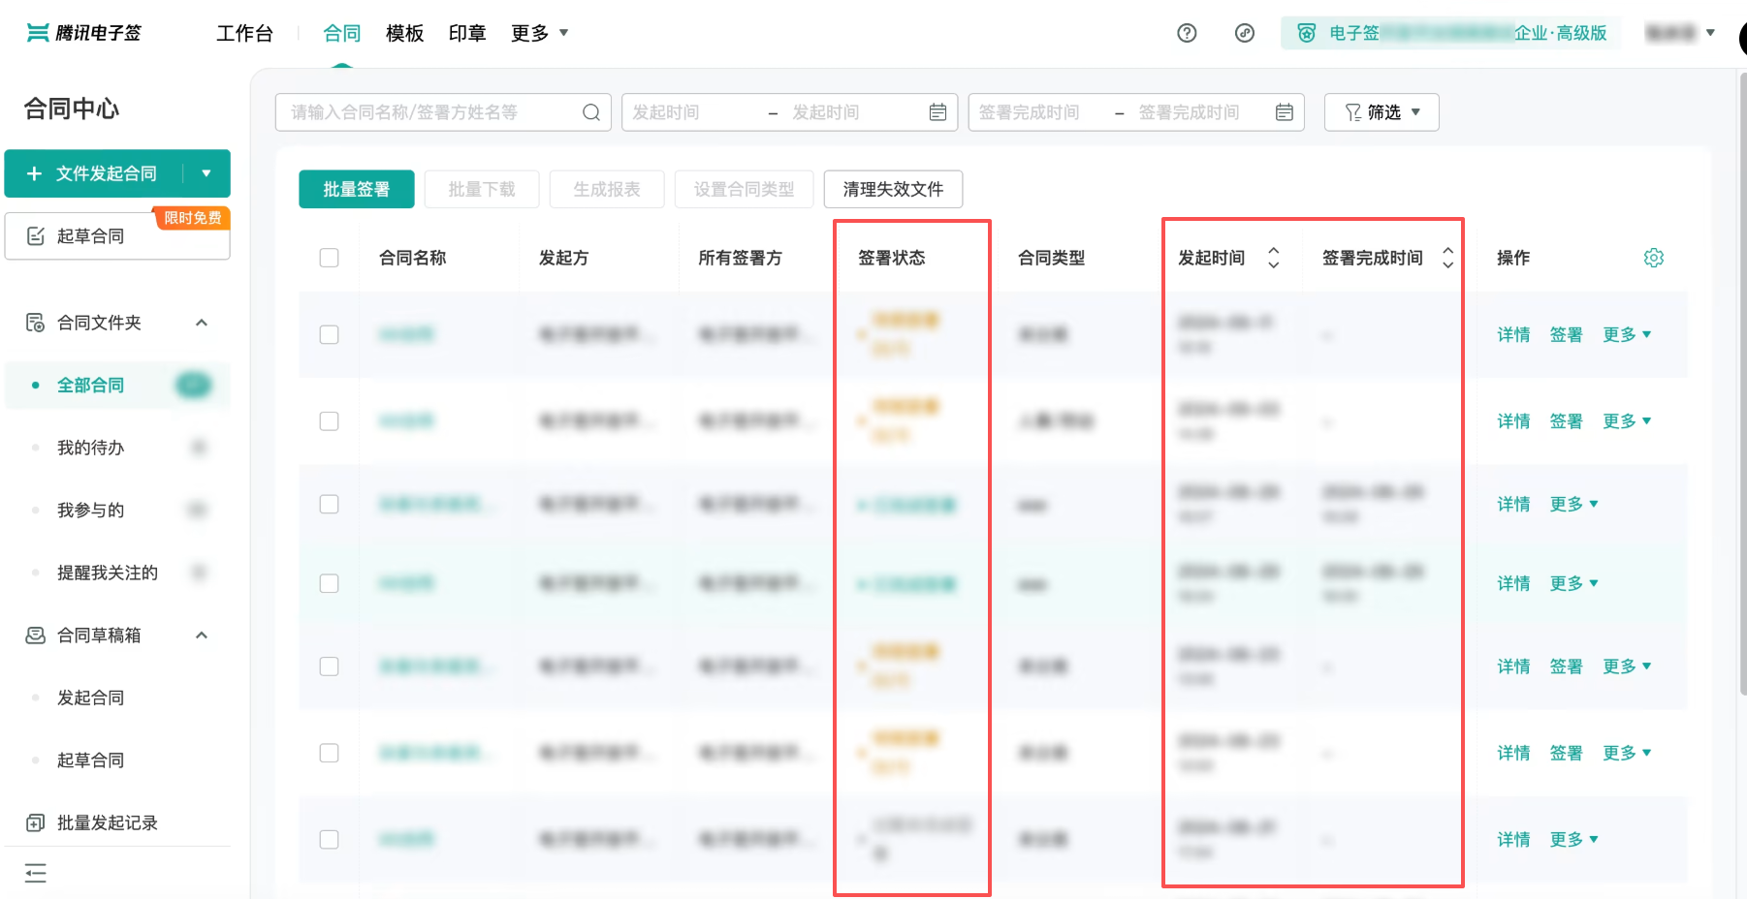Check the first contract row checkbox
The width and height of the screenshot is (1747, 899).
point(330,334)
